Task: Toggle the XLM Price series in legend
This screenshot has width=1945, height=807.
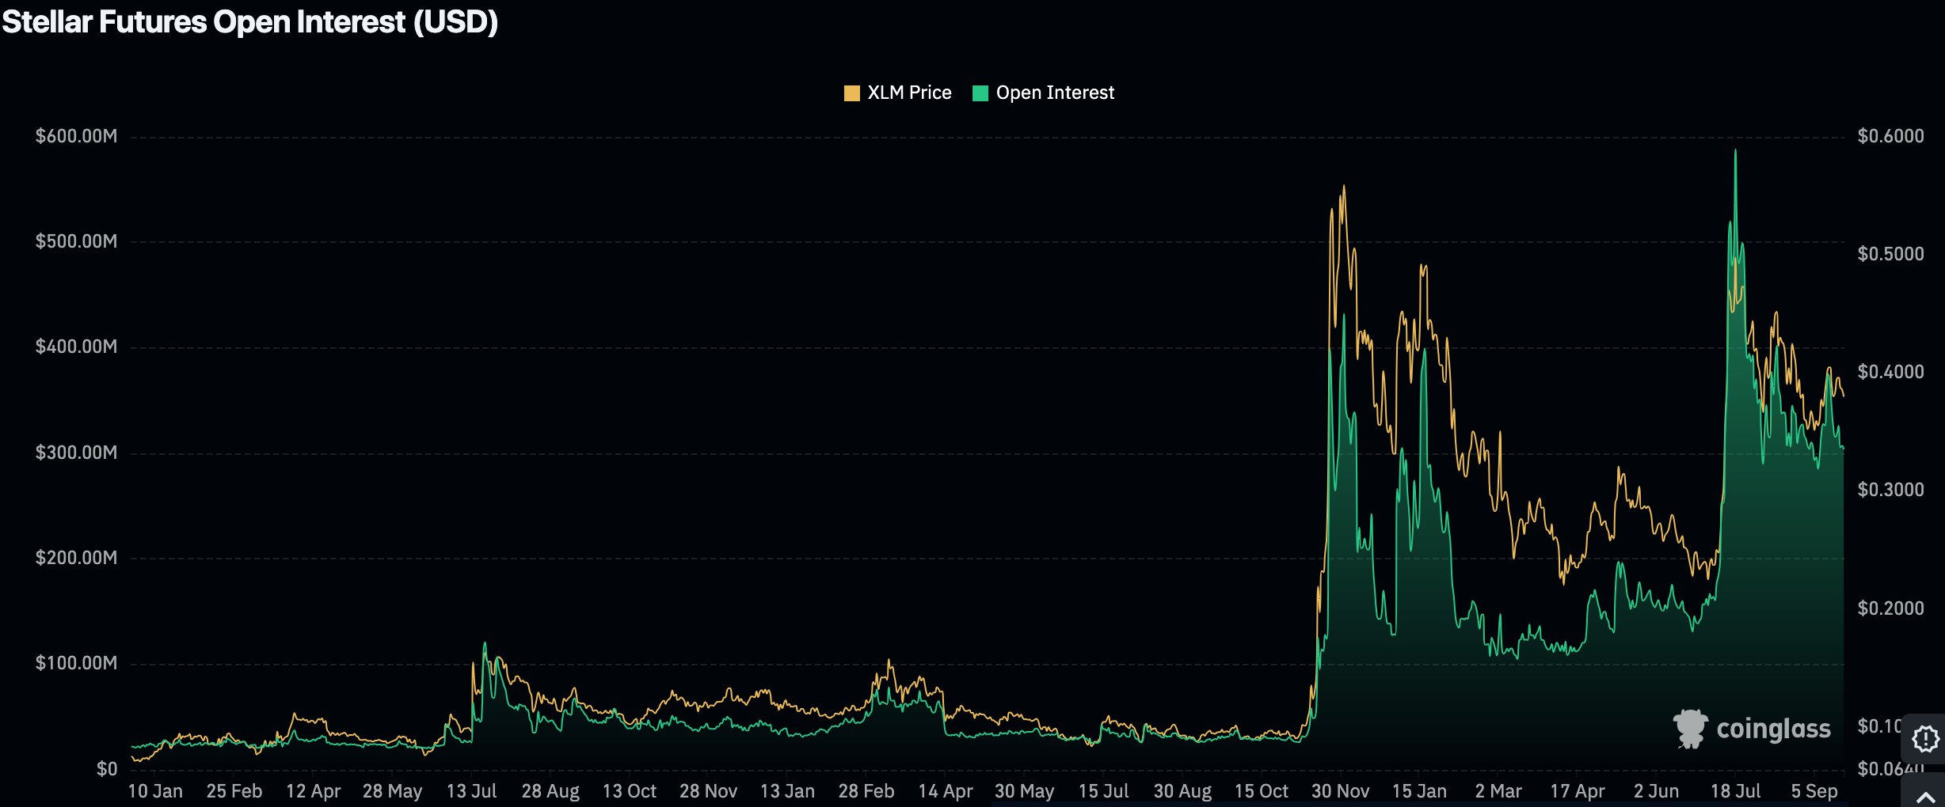Action: pyautogui.click(x=909, y=93)
